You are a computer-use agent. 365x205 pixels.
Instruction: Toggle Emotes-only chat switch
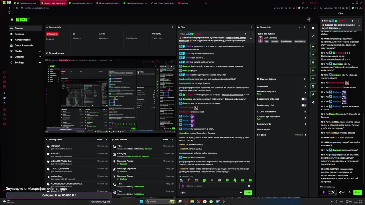click(x=304, y=105)
